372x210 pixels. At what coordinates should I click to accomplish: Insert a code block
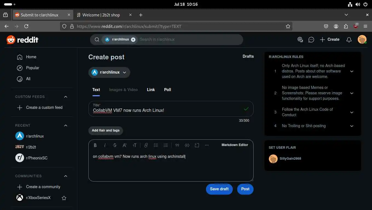pos(197,145)
